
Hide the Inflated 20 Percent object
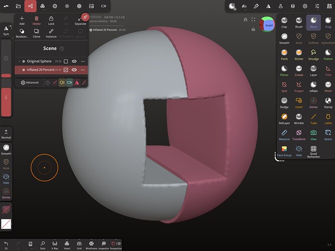point(74,70)
